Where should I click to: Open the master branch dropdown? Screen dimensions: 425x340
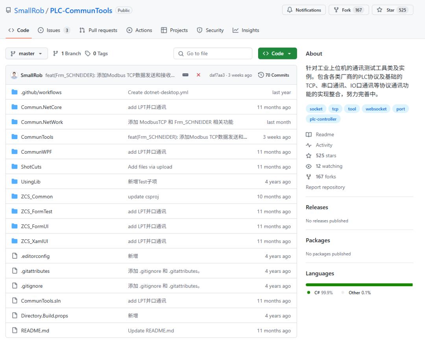coord(26,53)
